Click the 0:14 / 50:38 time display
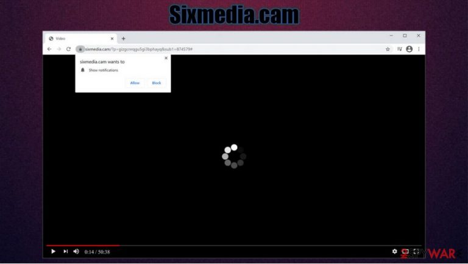The width and height of the screenshot is (468, 264). pyautogui.click(x=97, y=252)
